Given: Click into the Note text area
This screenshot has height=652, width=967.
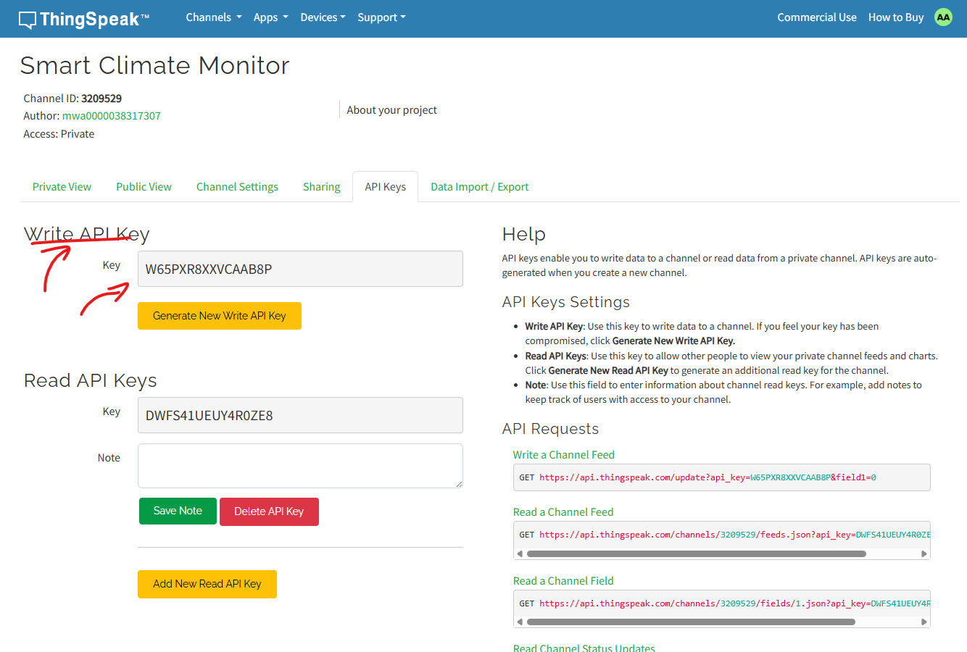Looking at the screenshot, I should (300, 465).
